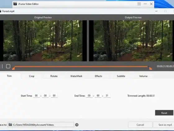Pause the video playback
The width and height of the screenshot is (174, 131).
click(x=1, y=66)
